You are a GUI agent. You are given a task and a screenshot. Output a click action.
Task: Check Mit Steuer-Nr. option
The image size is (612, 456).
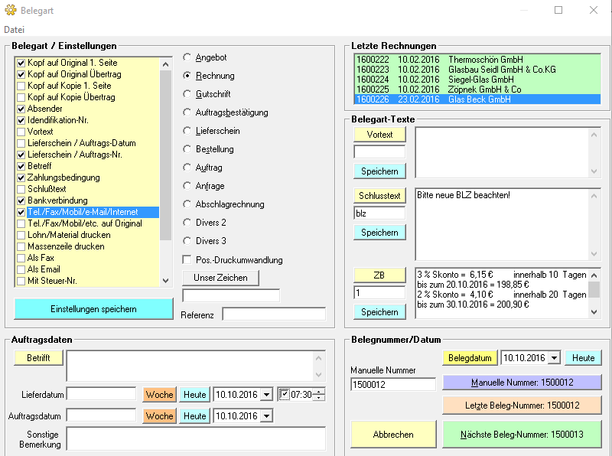21,281
